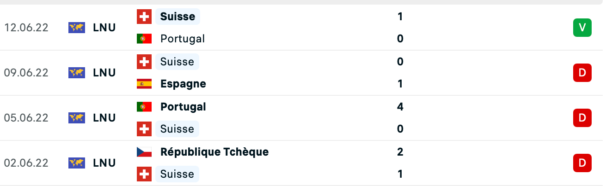
Task: Click the red D badge for 05.06.22 match
Action: 582,118
